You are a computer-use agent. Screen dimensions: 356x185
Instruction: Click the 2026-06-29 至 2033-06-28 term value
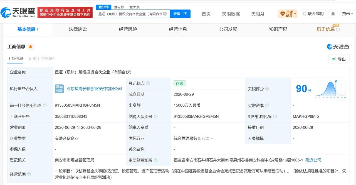[78, 127]
